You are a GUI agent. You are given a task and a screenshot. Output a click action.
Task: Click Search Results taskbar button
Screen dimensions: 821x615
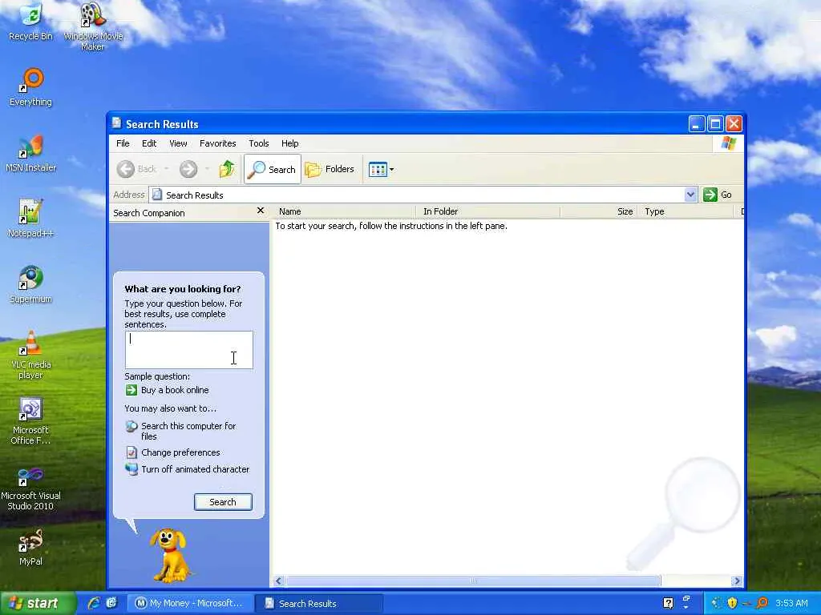pyautogui.click(x=318, y=604)
